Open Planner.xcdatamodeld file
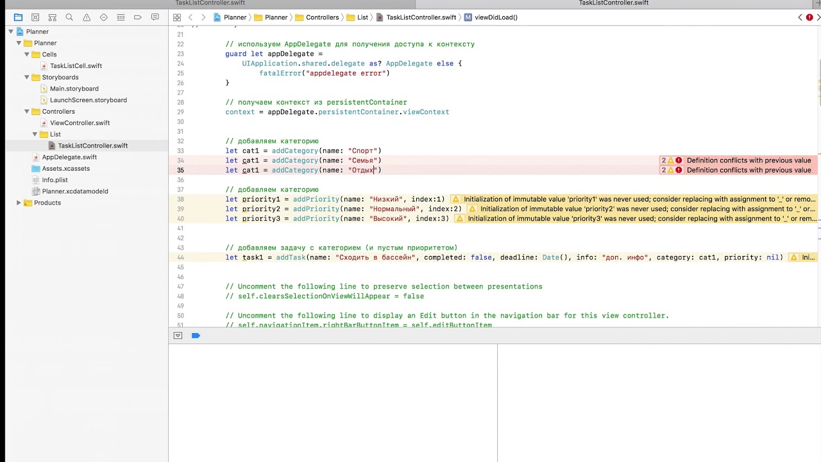Viewport: 821px width, 462px height. [x=74, y=191]
